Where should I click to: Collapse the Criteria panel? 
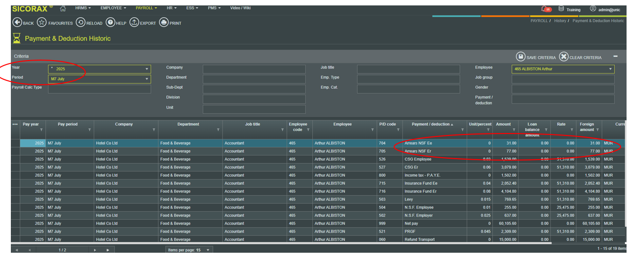615,57
